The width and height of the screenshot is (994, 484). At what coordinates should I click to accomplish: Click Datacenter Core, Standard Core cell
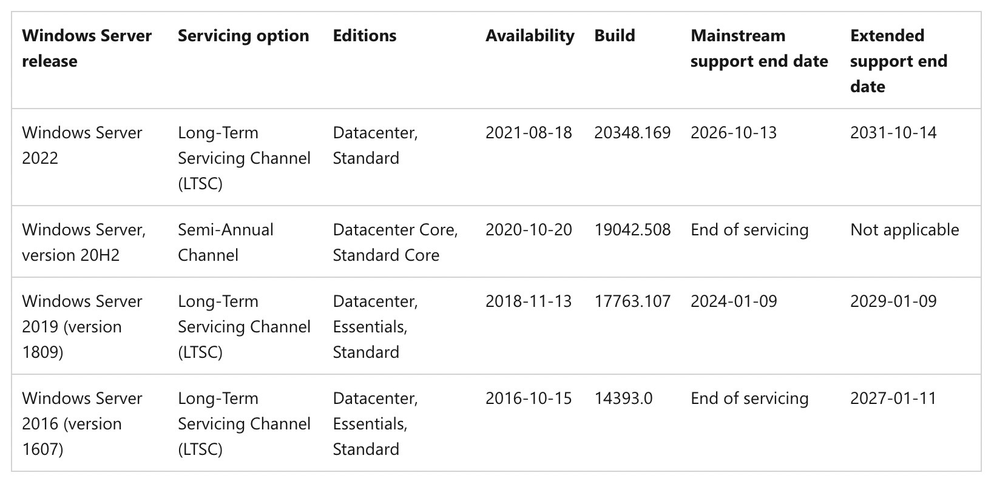point(395,242)
